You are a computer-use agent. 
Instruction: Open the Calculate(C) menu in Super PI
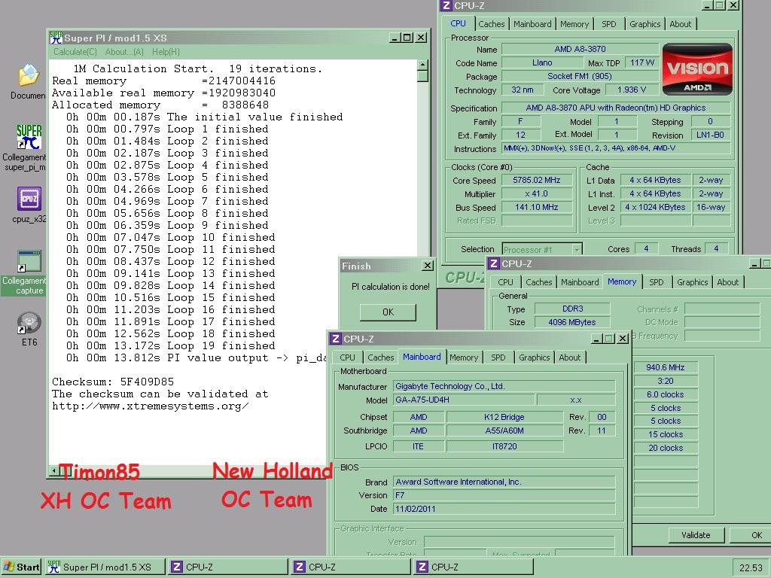75,52
